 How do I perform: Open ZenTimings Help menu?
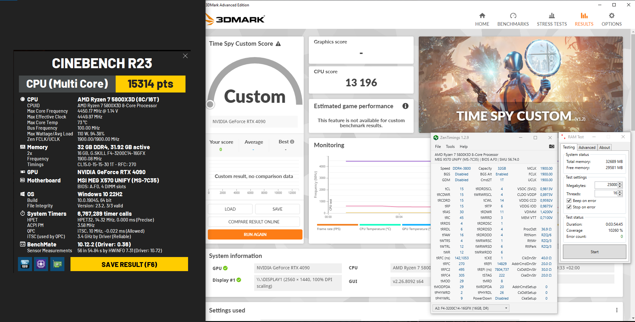coord(464,147)
